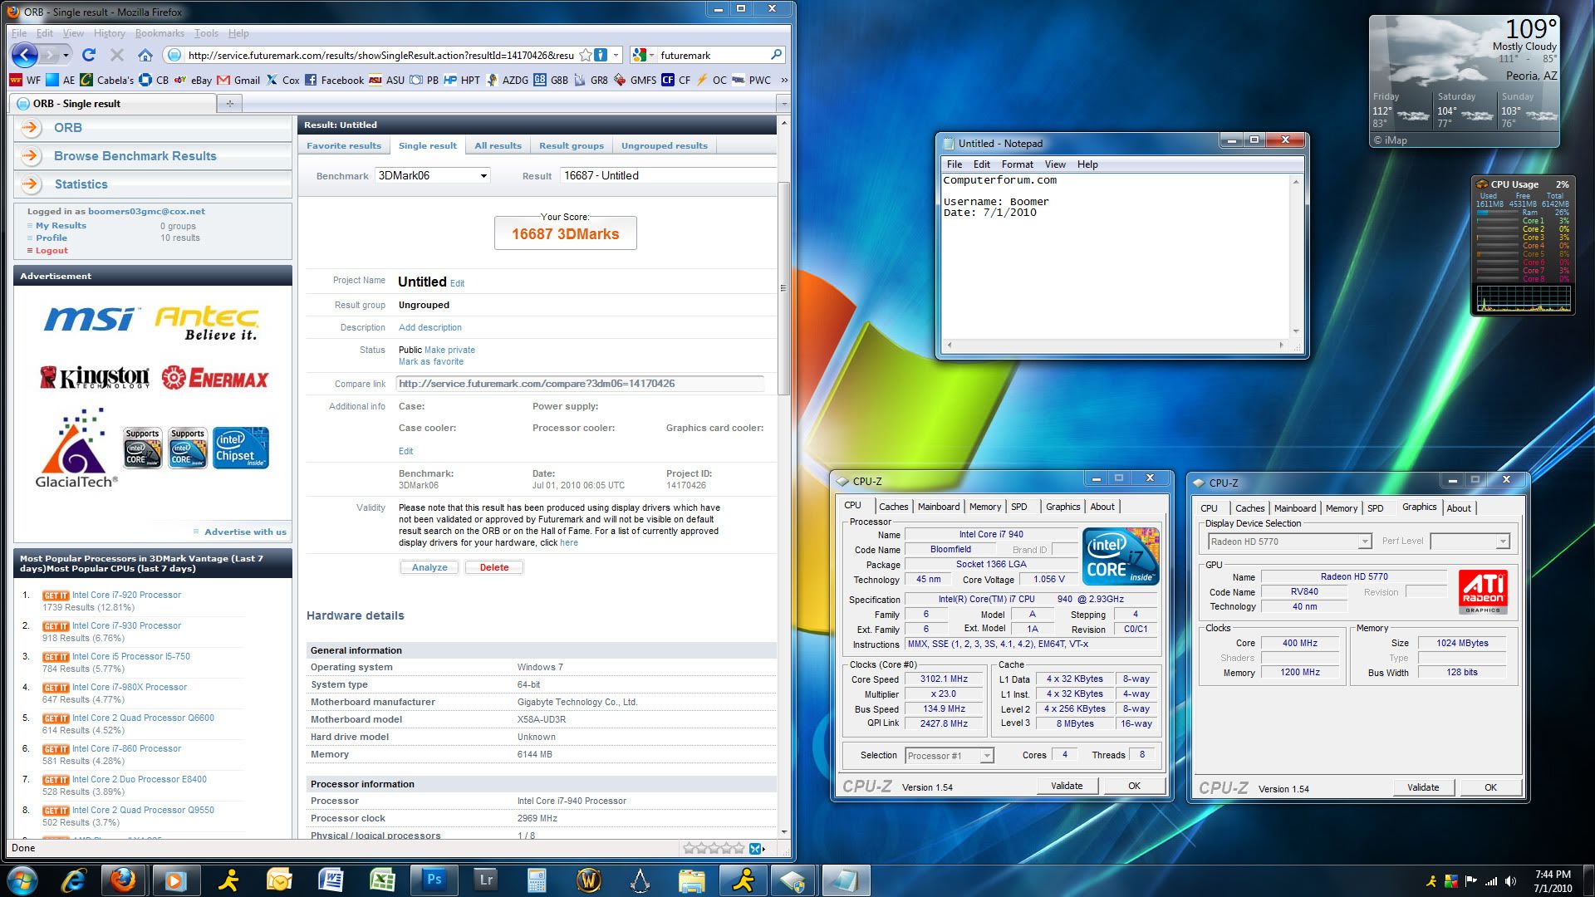This screenshot has height=897, width=1595.
Task: Click the Logout link
Action: pyautogui.click(x=52, y=250)
